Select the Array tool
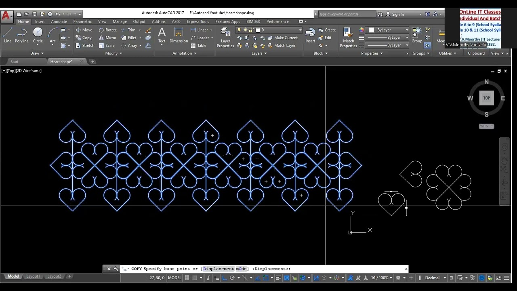Image resolution: width=517 pixels, height=291 pixels. click(129, 46)
